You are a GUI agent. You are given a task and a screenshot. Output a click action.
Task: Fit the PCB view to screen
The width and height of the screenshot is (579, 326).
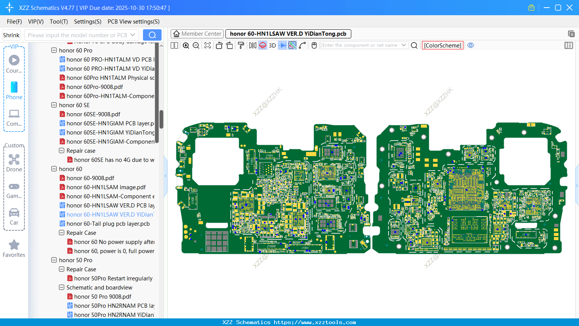point(208,45)
